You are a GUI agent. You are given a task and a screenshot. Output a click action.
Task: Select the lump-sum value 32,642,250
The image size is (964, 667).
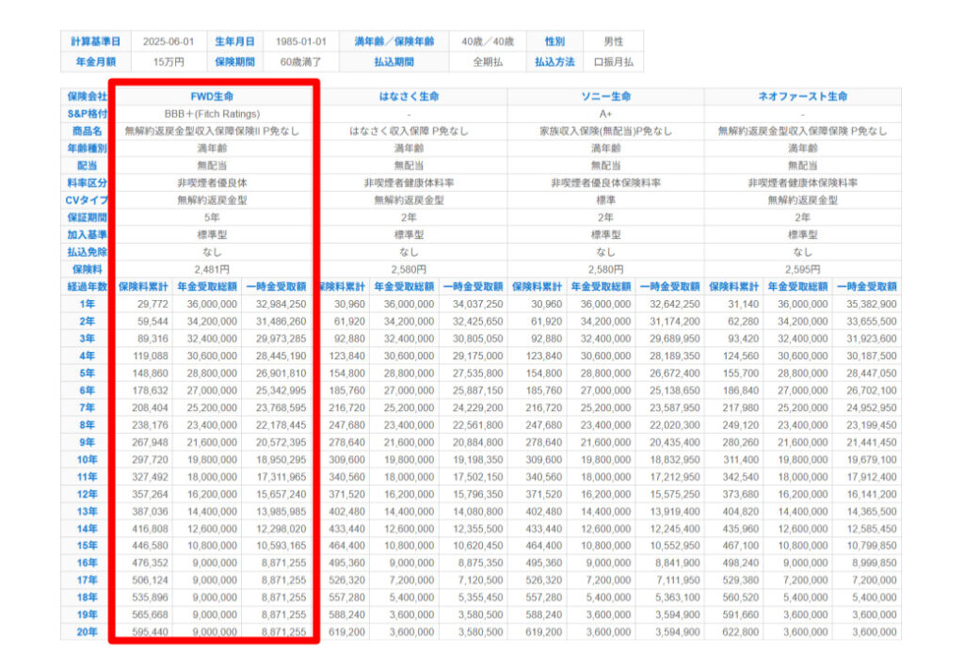[x=674, y=304]
